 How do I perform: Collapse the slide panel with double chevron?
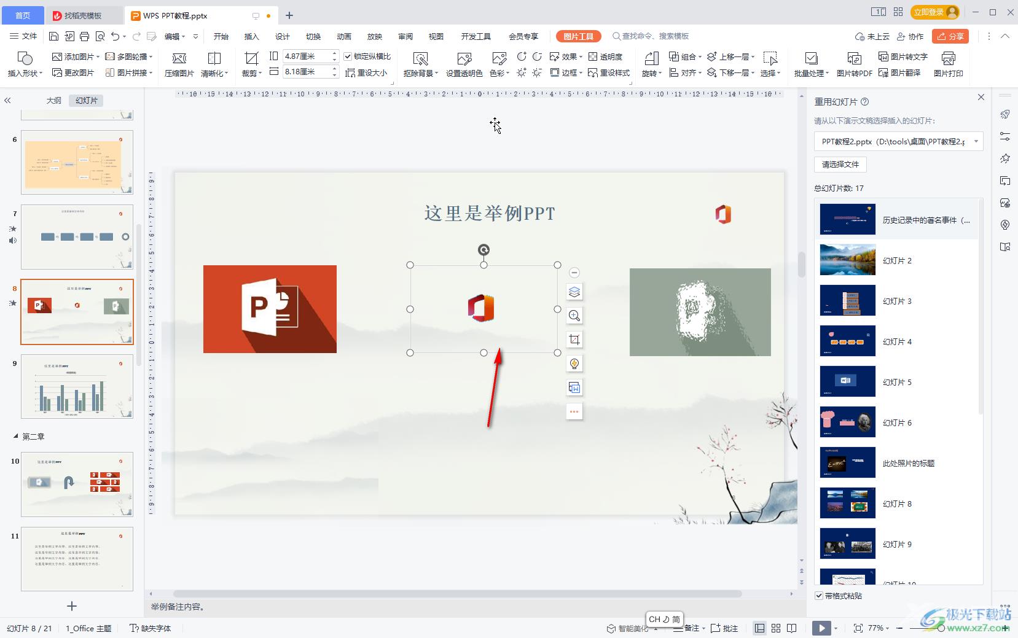(7, 100)
